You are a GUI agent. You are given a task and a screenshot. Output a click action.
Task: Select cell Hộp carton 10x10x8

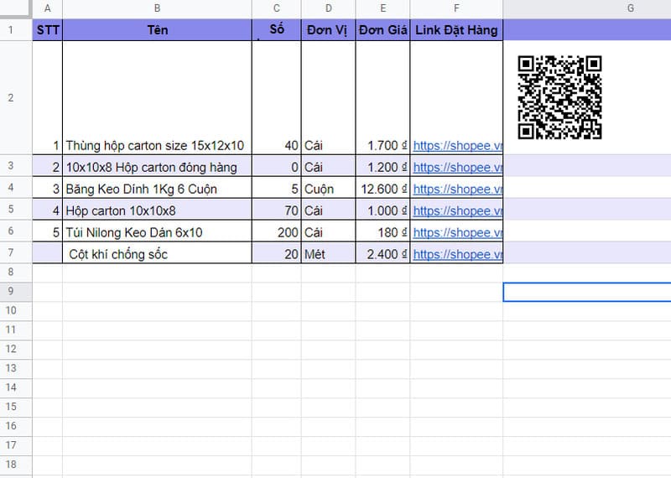click(x=157, y=210)
